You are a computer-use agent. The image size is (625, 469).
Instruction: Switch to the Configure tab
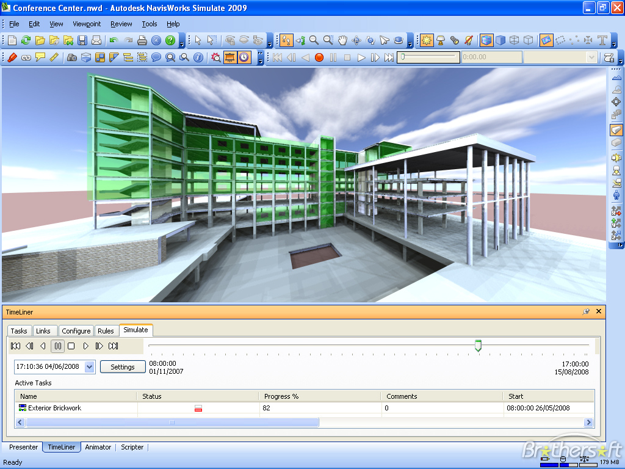pos(76,330)
